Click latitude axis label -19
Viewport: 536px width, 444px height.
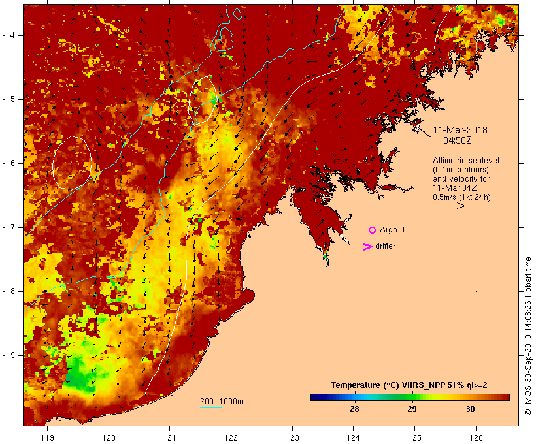8,355
